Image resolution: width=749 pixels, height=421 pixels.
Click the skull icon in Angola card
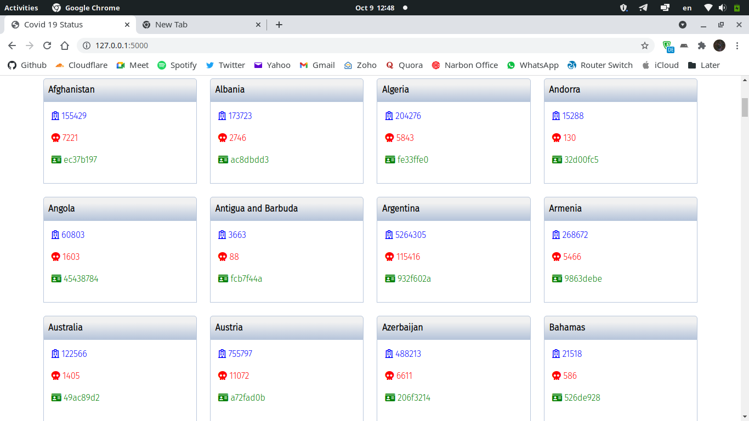pyautogui.click(x=55, y=257)
